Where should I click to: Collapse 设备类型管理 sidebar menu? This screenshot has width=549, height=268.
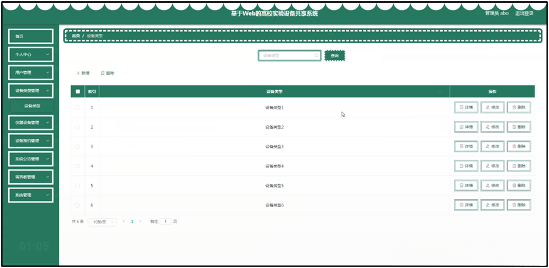31,90
